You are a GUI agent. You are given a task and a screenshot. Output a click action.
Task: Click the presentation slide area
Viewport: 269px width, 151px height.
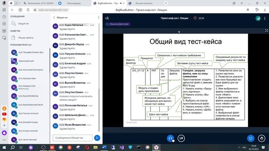[186, 80]
